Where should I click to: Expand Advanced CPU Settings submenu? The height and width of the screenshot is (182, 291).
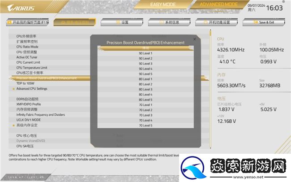coord(32,89)
